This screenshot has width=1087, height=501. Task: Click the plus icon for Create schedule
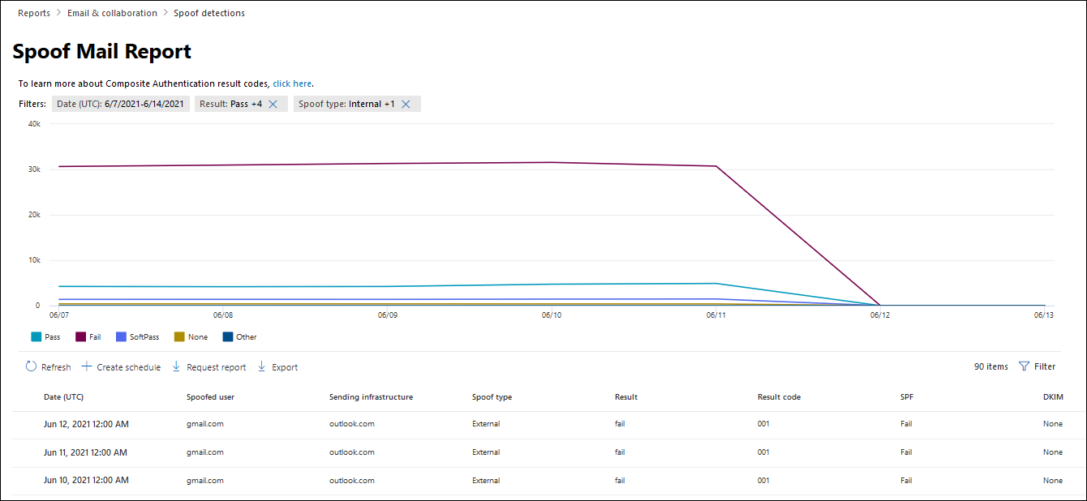pos(87,366)
